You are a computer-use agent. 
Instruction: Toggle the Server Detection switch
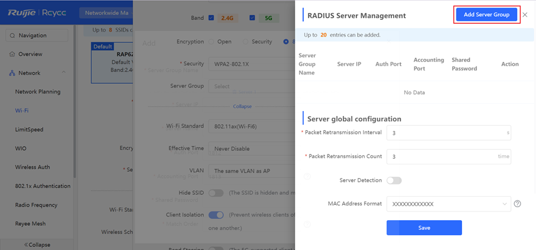394,181
